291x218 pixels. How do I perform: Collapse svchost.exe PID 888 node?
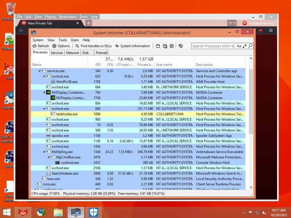[44, 109]
